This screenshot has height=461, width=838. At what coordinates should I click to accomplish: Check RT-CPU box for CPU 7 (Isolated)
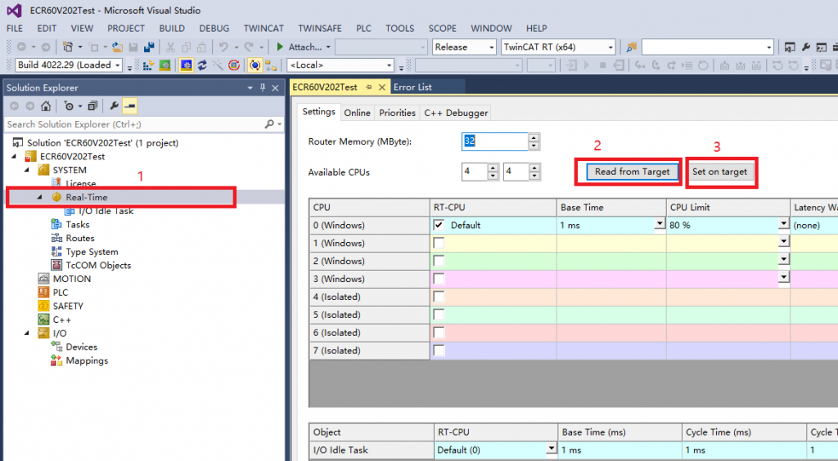439,350
